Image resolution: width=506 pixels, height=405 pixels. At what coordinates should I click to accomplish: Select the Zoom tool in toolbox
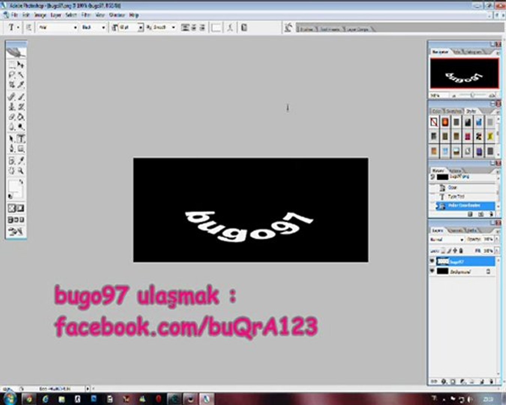click(21, 171)
